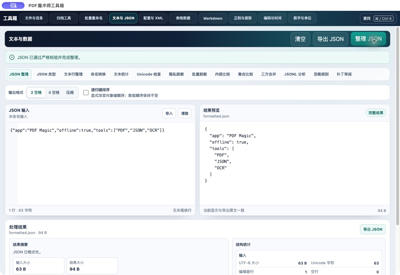Click the 整理 JSON button

click(368, 39)
